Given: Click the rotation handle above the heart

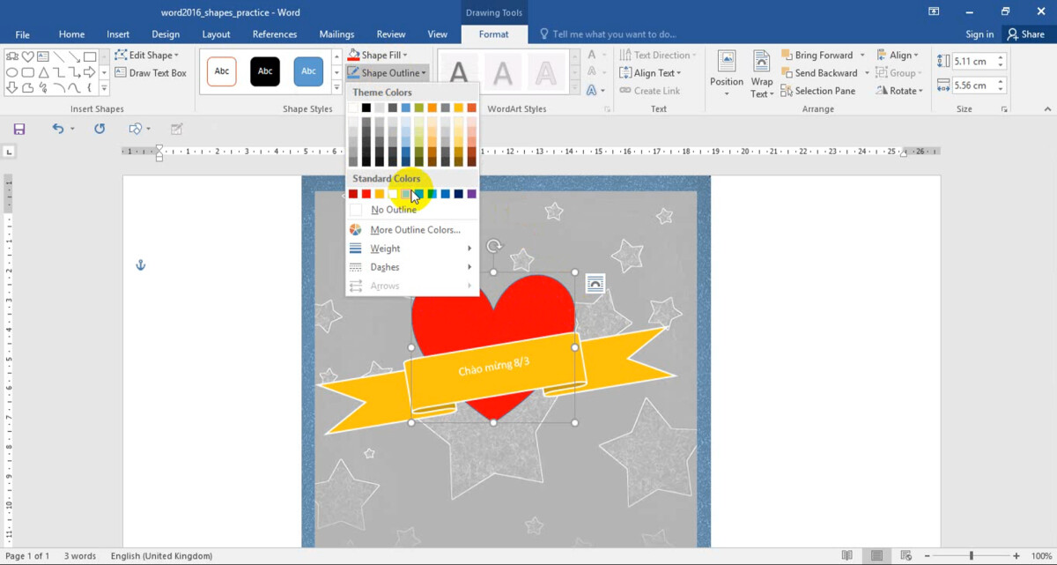Looking at the screenshot, I should (x=494, y=247).
